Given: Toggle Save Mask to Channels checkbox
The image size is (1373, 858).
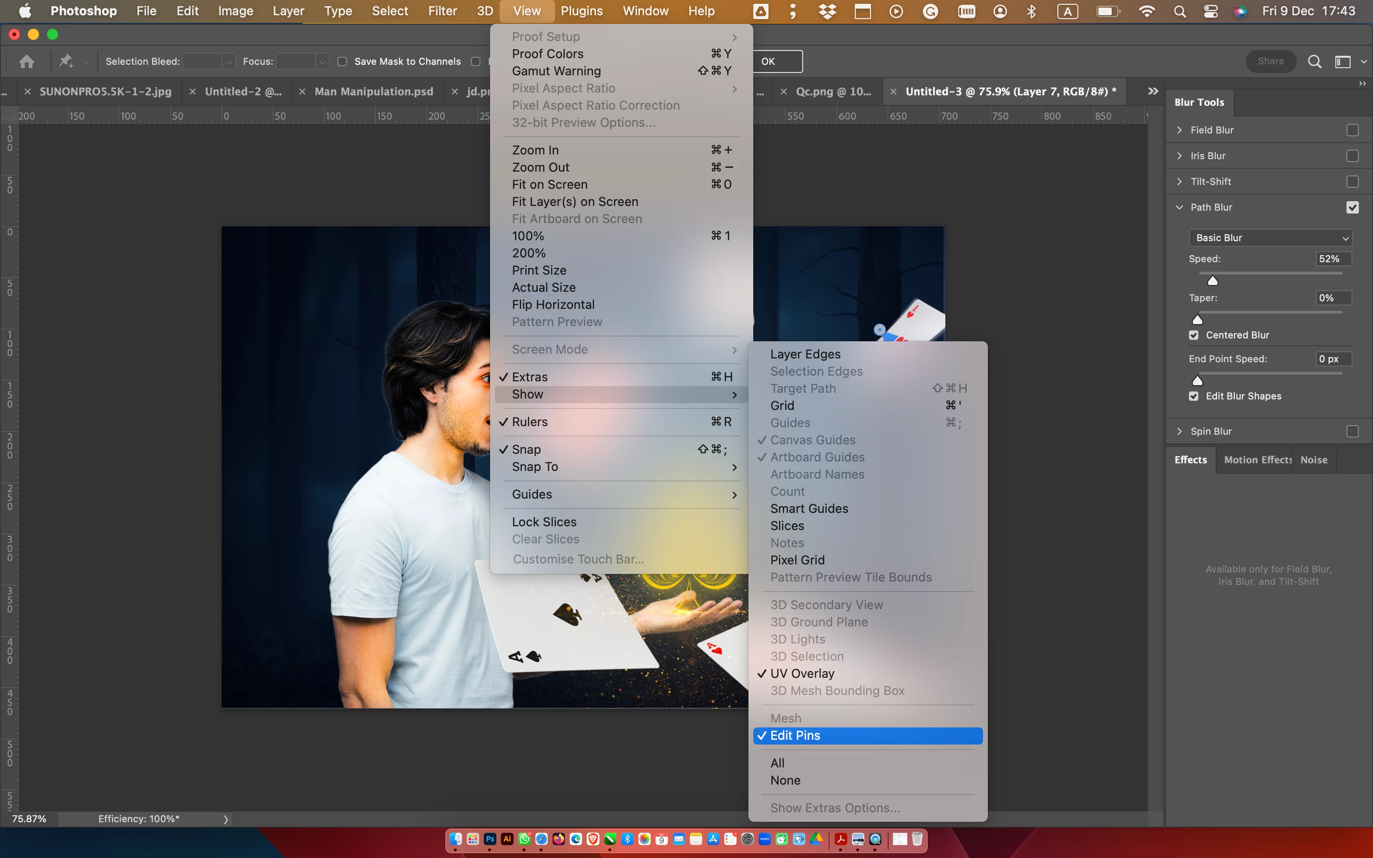Looking at the screenshot, I should click(342, 61).
